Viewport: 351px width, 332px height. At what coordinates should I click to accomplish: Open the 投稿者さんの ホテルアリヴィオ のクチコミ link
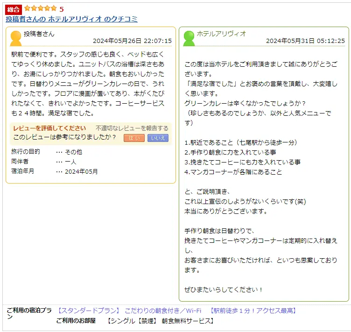click(71, 19)
